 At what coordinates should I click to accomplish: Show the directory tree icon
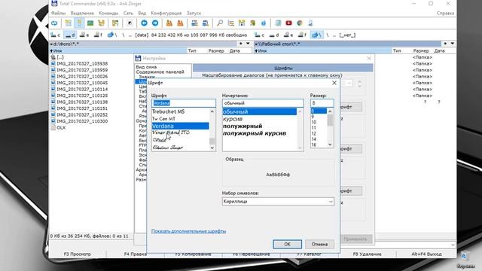[x=101, y=23]
